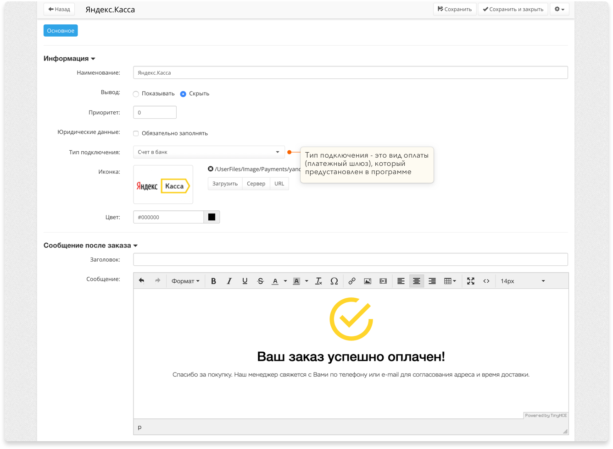This screenshot has height=449, width=613.
Task: Click the heading Ваш заказ успешно оплачен!
Action: coord(351,356)
